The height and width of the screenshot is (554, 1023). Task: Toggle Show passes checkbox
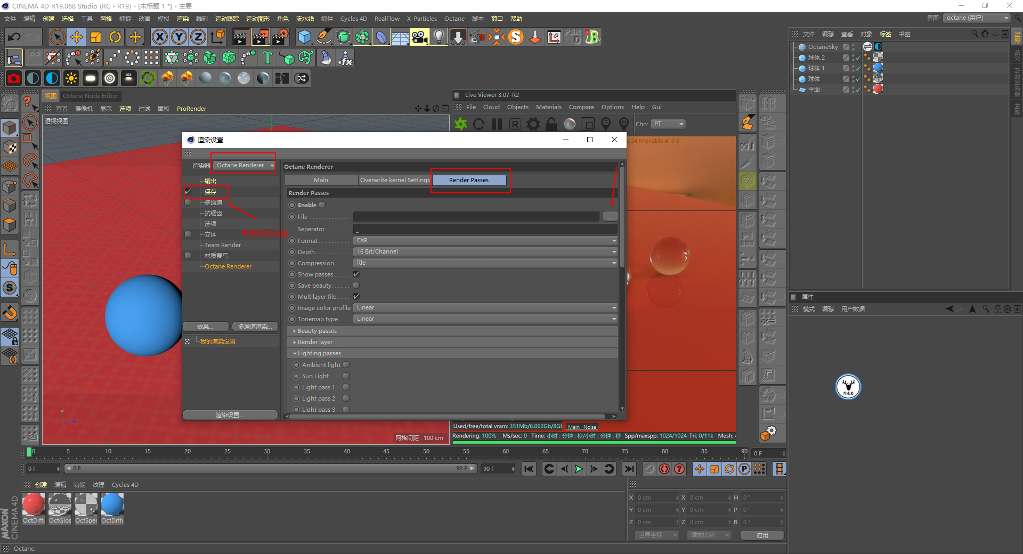(356, 274)
